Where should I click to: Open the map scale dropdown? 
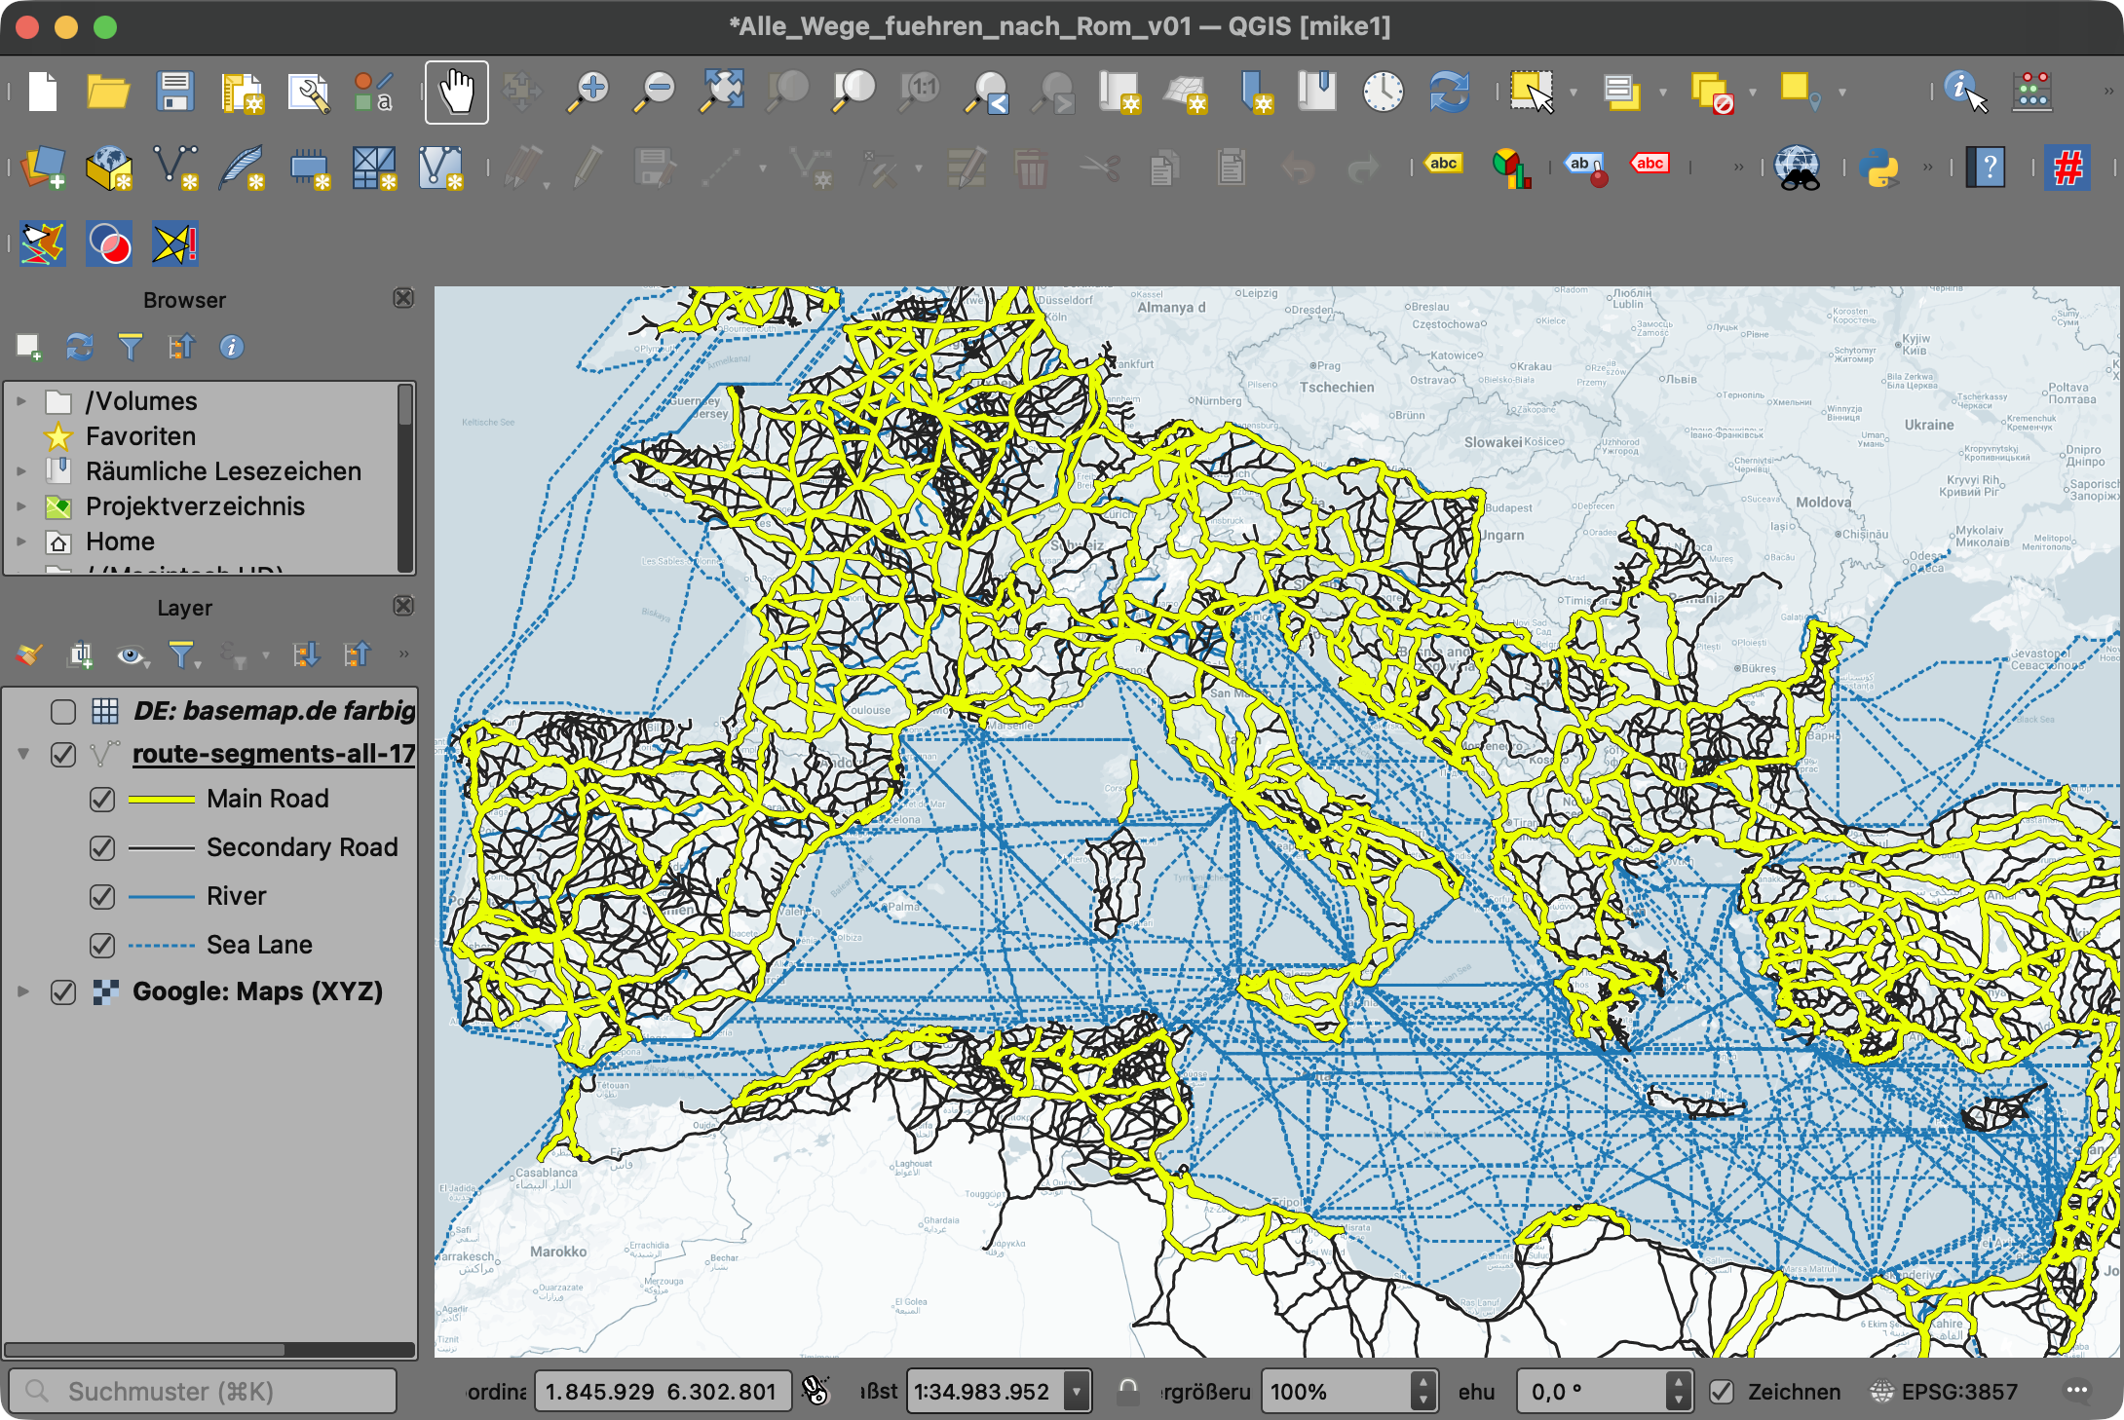click(x=1077, y=1392)
